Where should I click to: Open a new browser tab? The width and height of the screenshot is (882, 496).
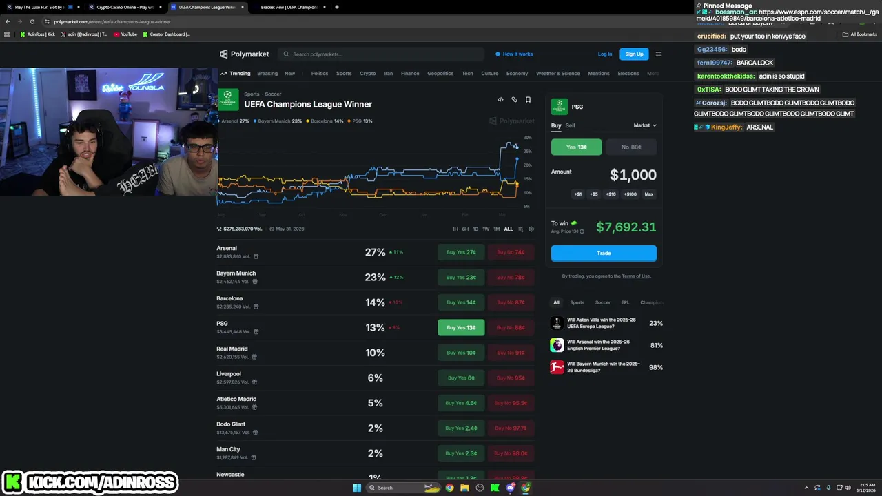(x=336, y=7)
